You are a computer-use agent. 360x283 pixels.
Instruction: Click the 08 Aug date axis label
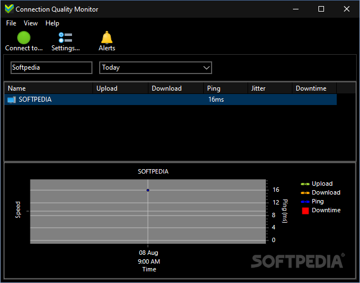coord(148,253)
